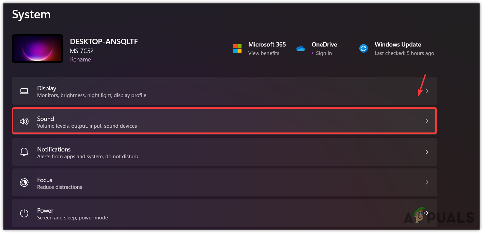Click the Notifications bell icon
This screenshot has width=483, height=233.
(x=24, y=152)
